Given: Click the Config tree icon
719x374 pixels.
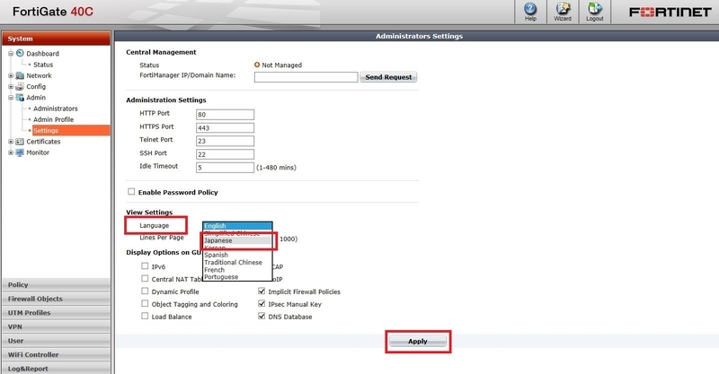Looking at the screenshot, I should (20, 86).
